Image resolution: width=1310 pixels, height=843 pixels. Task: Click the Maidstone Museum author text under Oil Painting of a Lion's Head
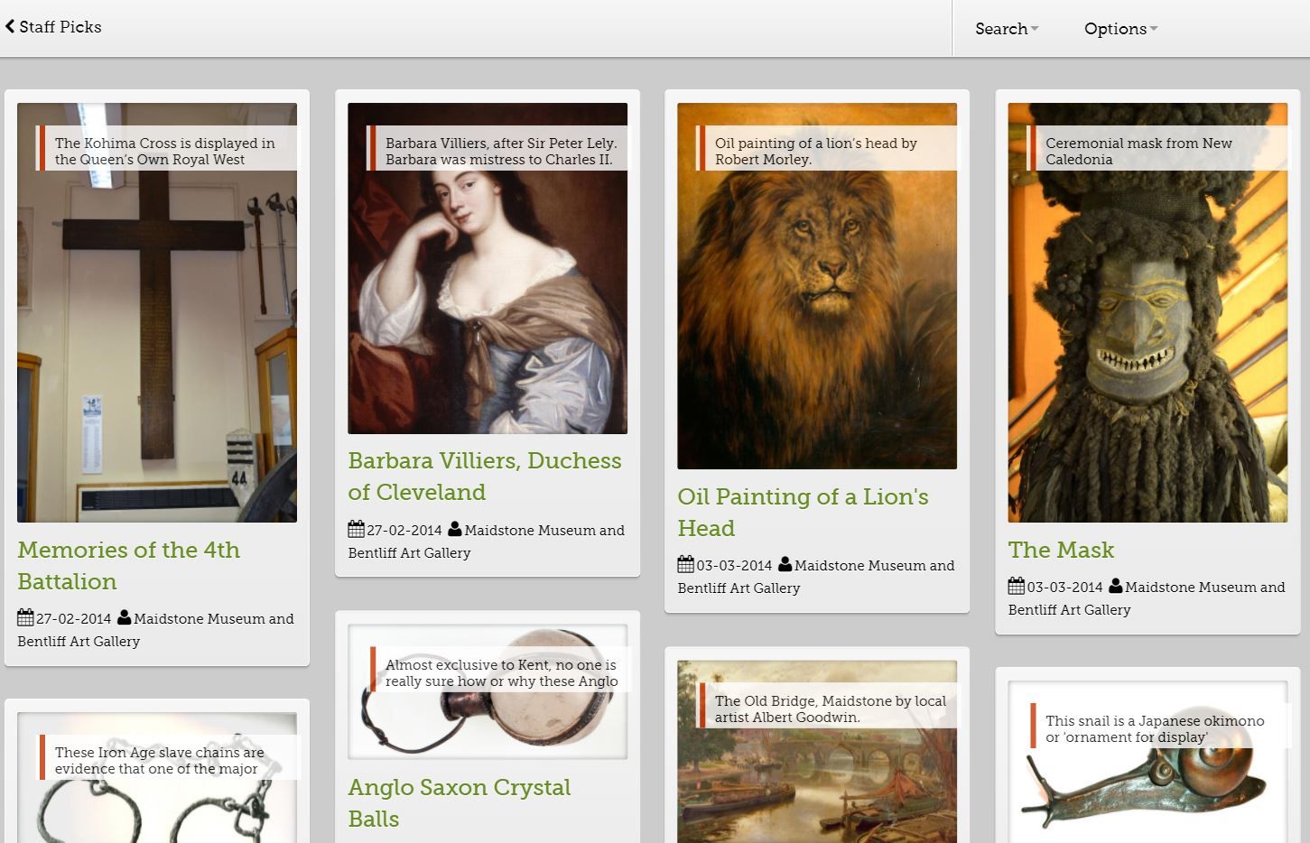click(816, 577)
